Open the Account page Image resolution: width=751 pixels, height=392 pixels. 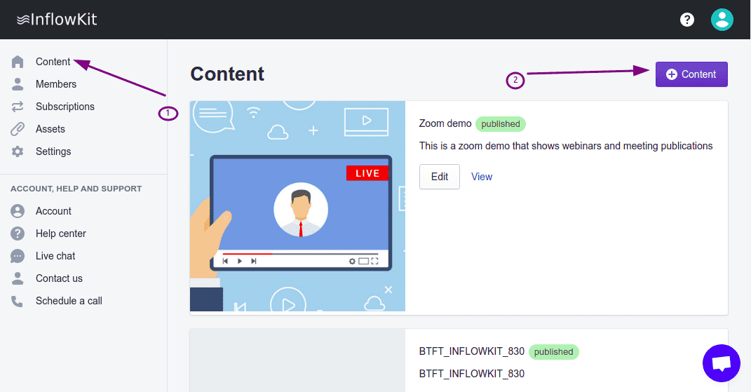point(53,211)
